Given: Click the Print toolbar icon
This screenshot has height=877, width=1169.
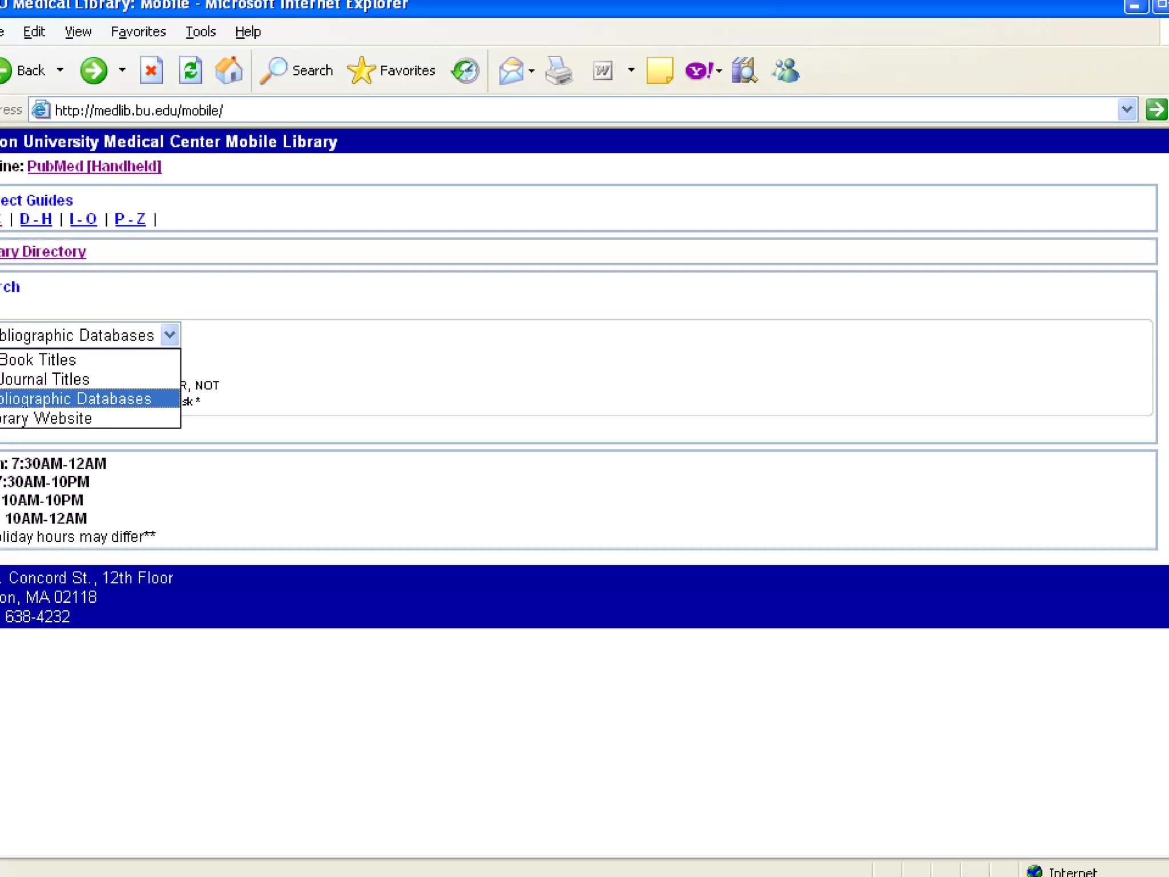Looking at the screenshot, I should (558, 71).
